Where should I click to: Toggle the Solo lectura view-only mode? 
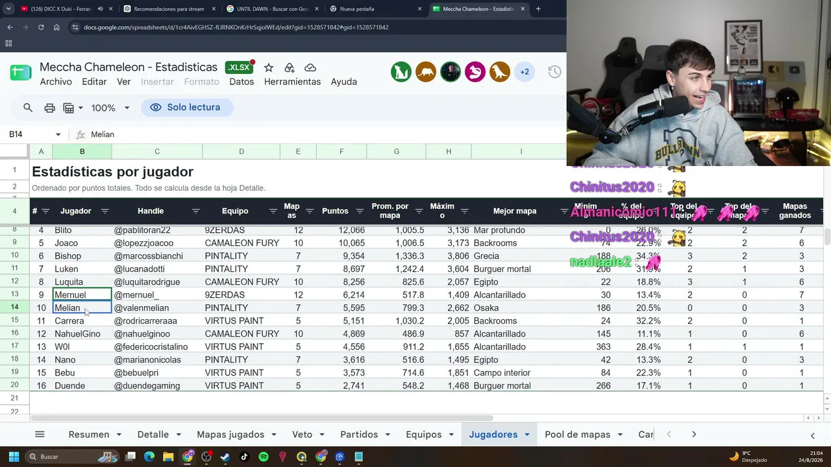pos(187,108)
